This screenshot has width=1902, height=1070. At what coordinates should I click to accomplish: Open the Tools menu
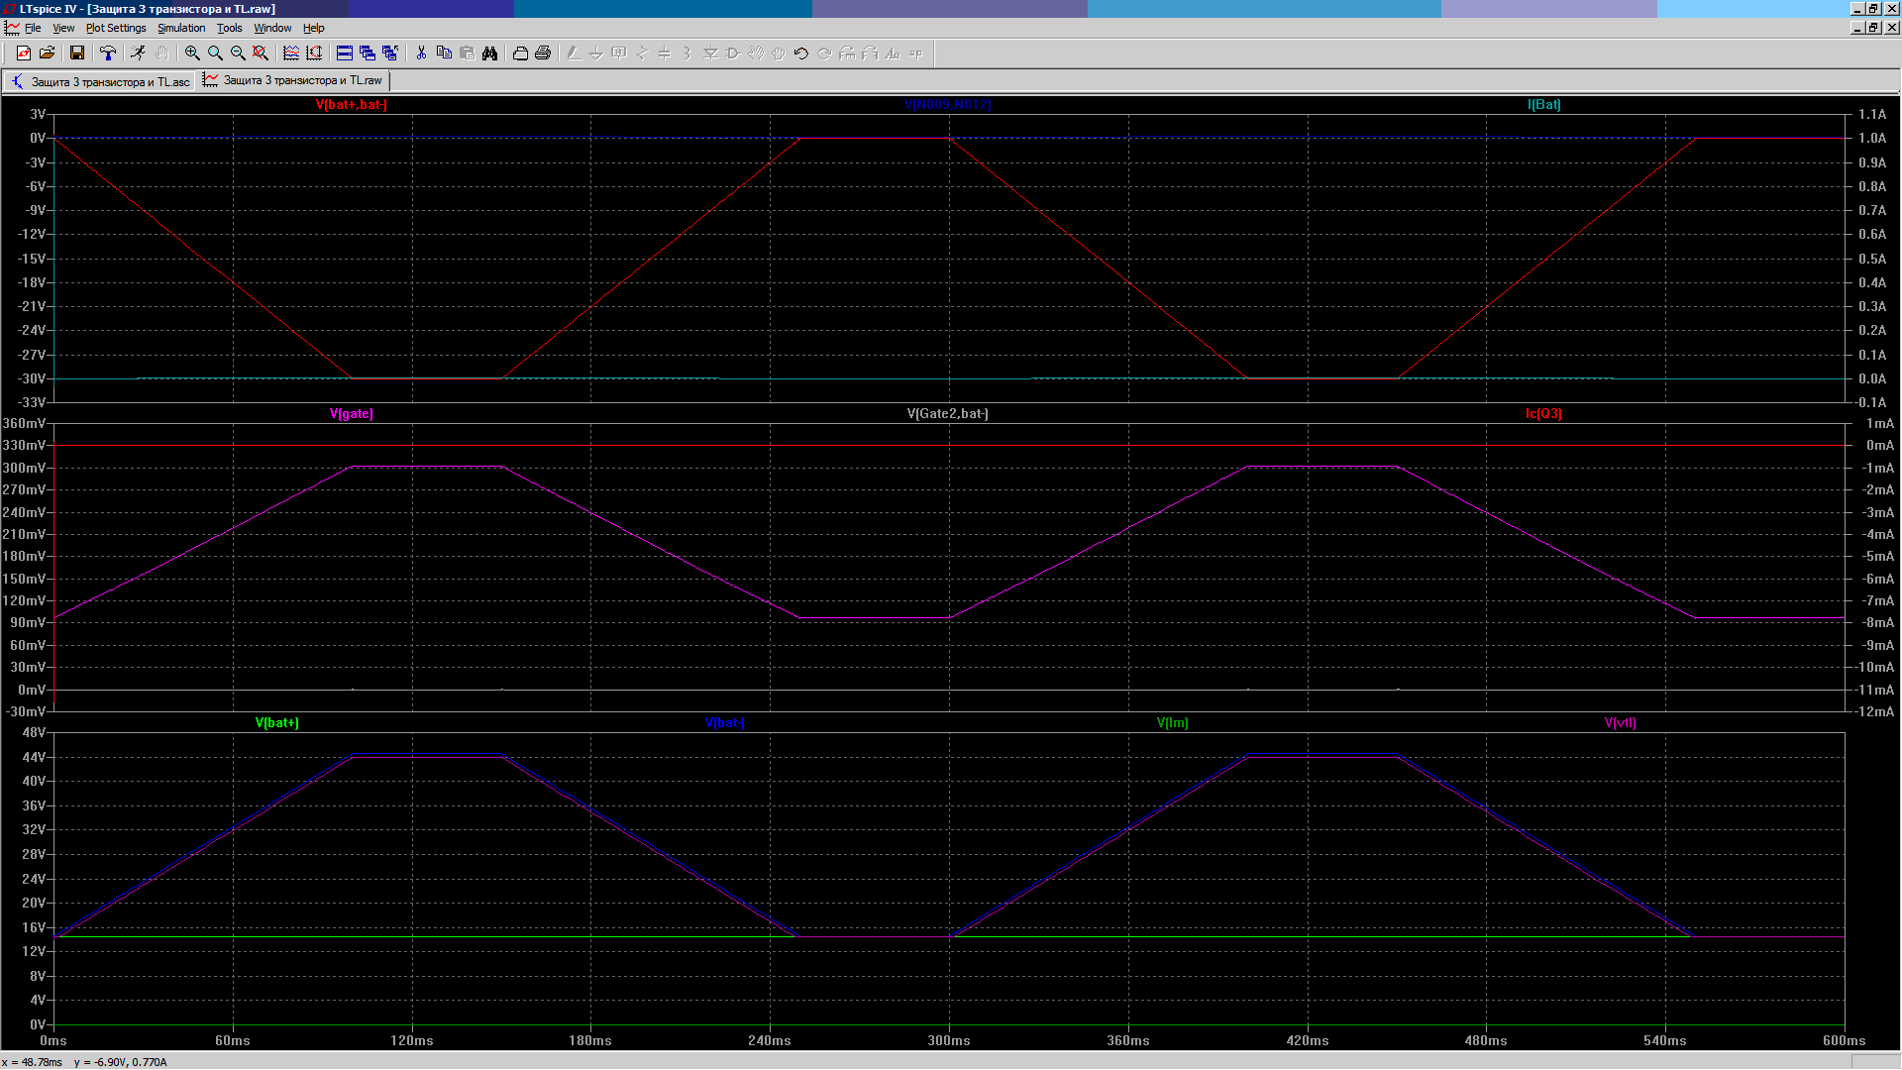[230, 28]
